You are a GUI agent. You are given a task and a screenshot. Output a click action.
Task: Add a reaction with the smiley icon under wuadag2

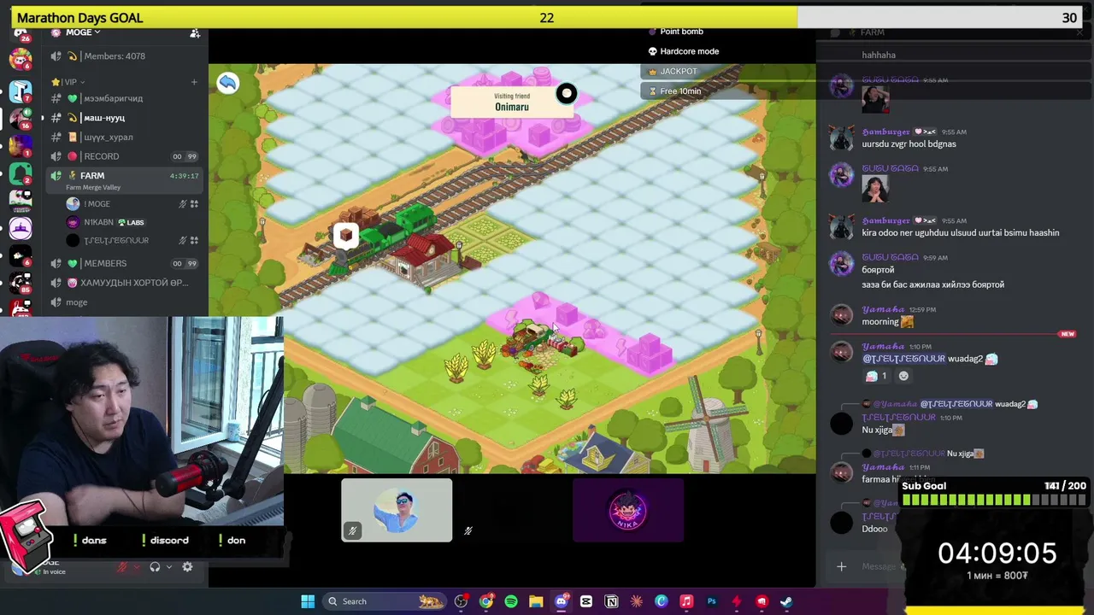click(x=903, y=376)
